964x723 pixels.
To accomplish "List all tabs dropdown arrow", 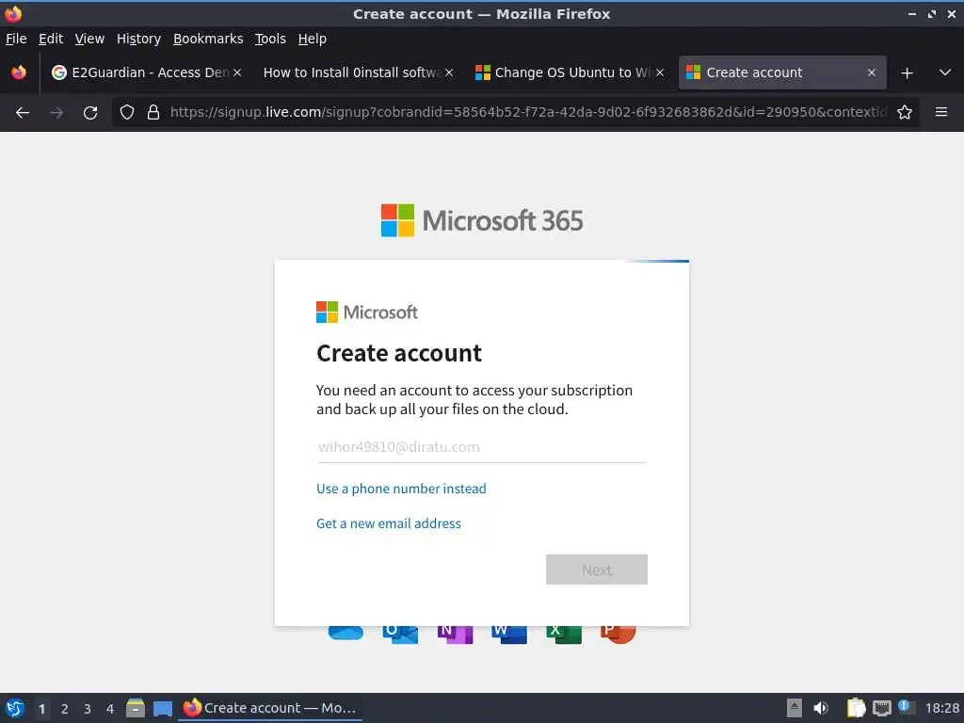I will pos(945,72).
